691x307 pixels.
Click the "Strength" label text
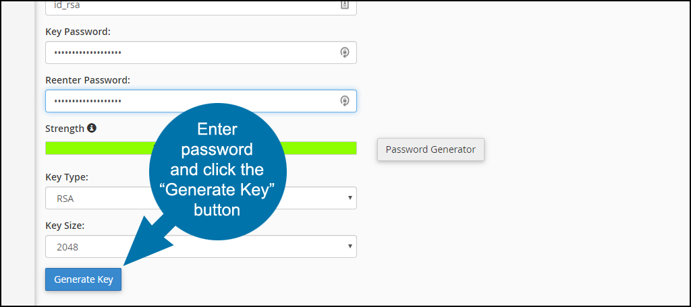[x=65, y=129]
